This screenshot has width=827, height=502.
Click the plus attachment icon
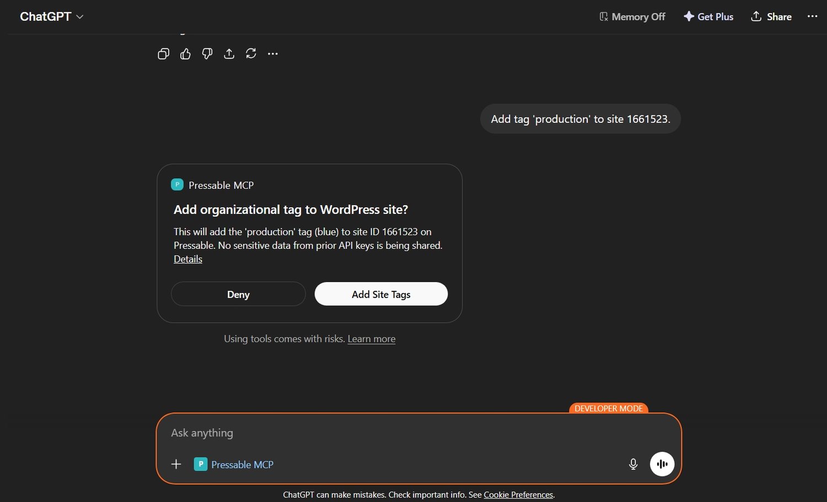(x=176, y=464)
